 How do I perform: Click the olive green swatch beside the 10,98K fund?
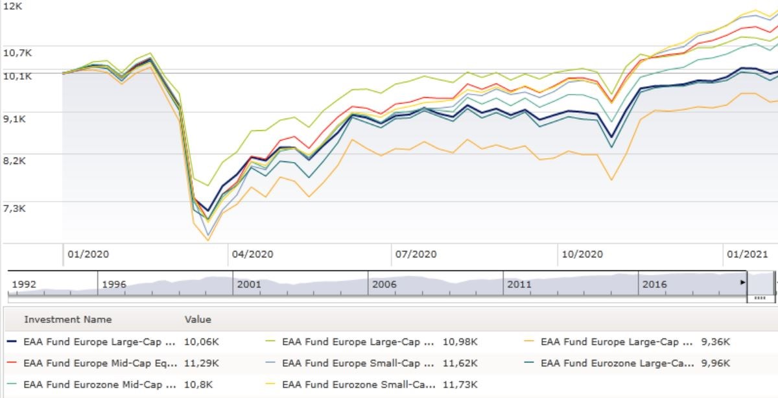pyautogui.click(x=271, y=342)
